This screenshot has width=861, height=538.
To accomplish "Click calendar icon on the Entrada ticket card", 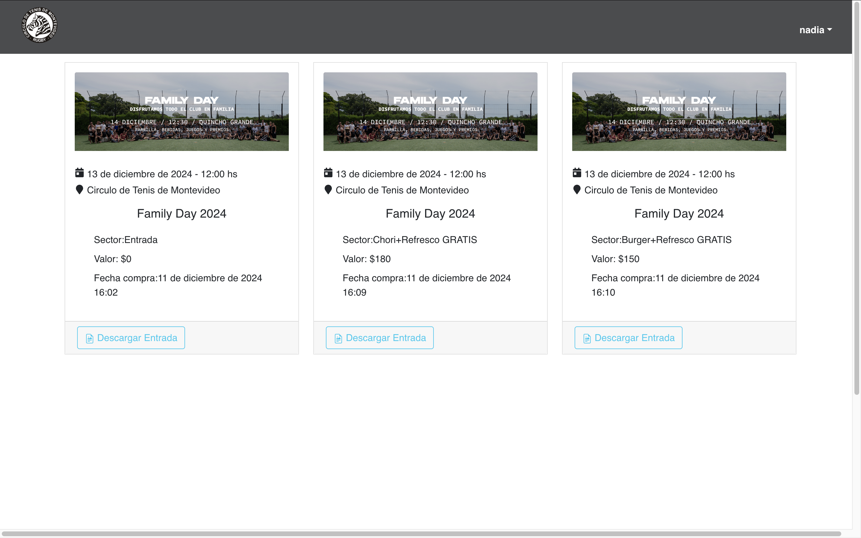I will [x=79, y=173].
